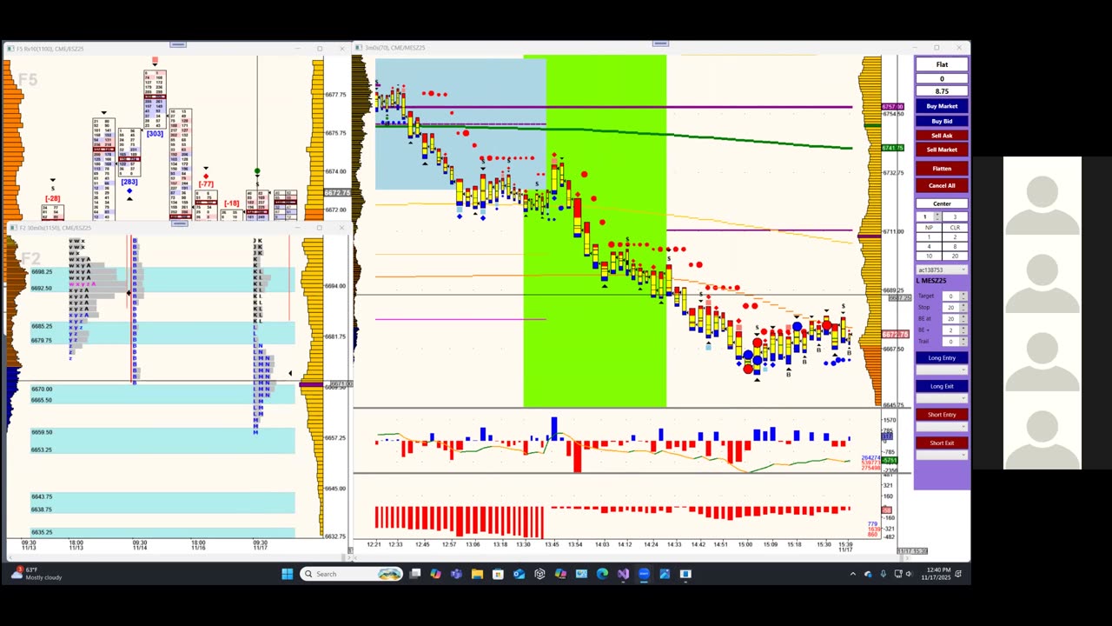Click the microphone tray icon
Viewport: 1112px width, 626px height.
[884, 574]
